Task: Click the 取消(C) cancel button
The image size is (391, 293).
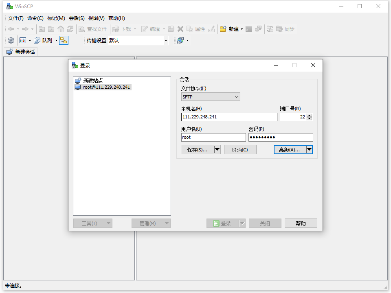Action: (240, 150)
